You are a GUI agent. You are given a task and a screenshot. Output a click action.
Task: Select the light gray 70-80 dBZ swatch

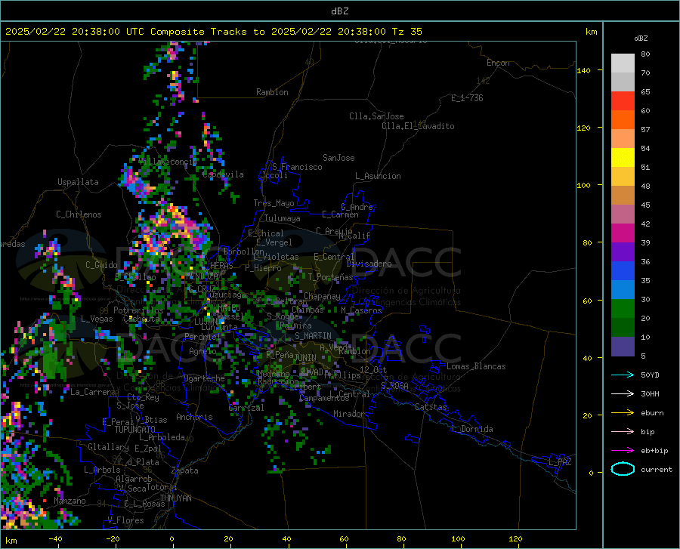point(623,63)
